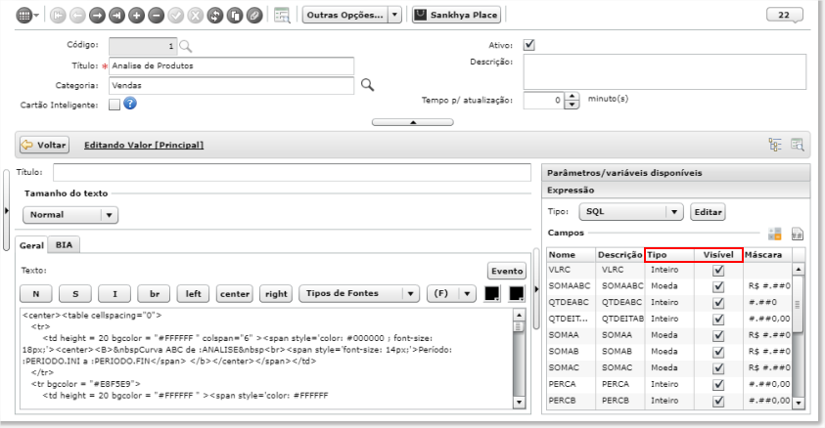Viewport: 825px width, 428px height.
Task: Open Parâmetros/variáveis disponíveis section
Action: coord(675,173)
